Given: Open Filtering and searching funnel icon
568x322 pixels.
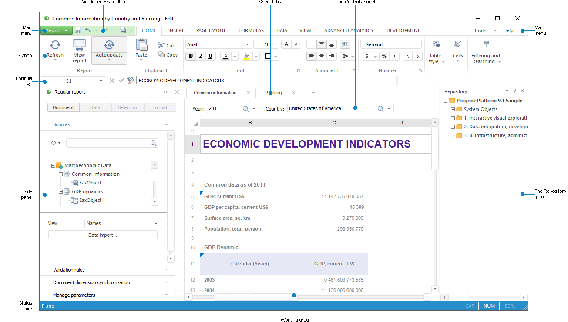Looking at the screenshot, I should coord(486,44).
